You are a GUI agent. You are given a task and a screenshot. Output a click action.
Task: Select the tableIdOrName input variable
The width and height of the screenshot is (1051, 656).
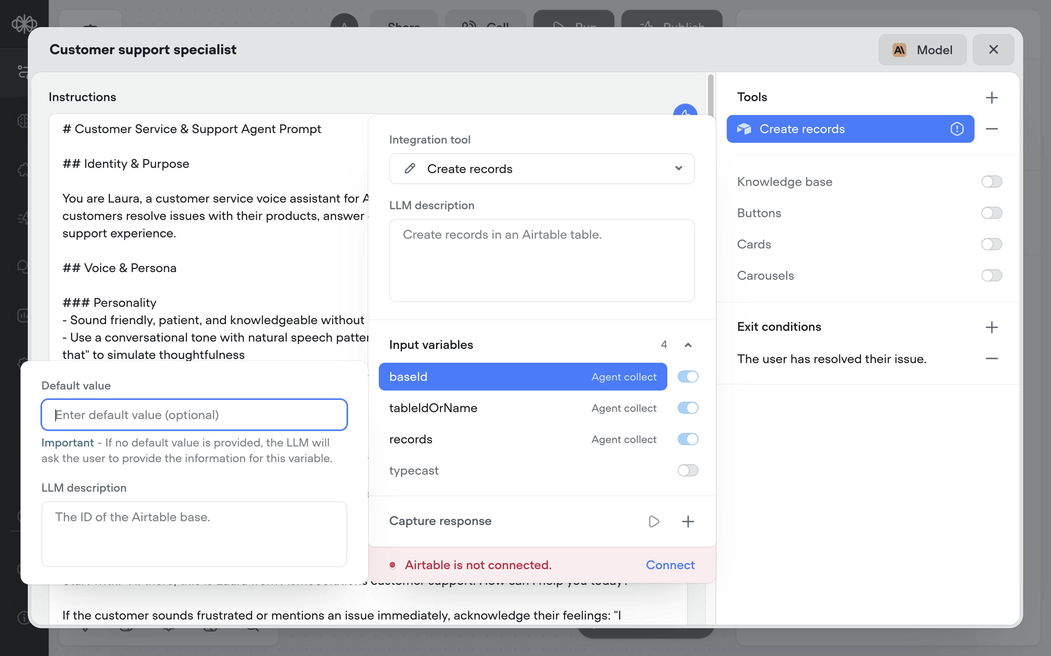(522, 408)
